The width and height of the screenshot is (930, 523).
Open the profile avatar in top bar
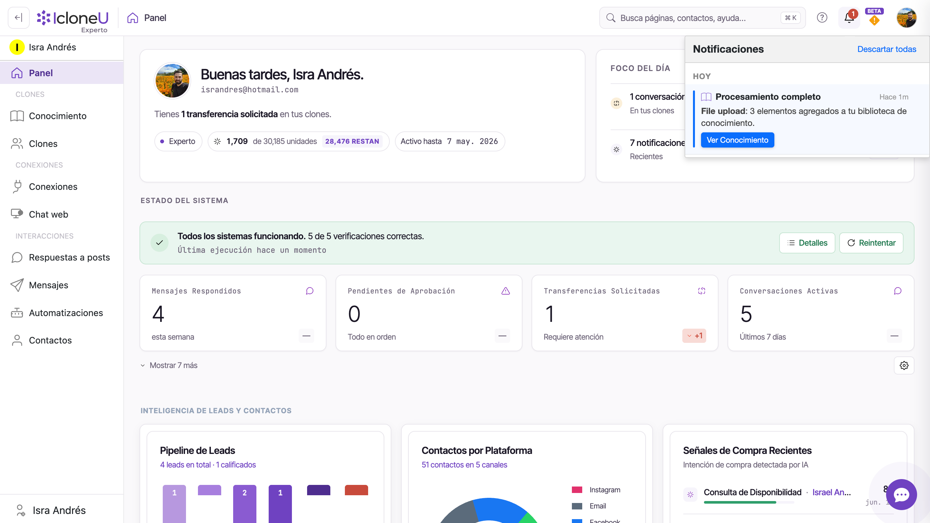[x=906, y=18]
